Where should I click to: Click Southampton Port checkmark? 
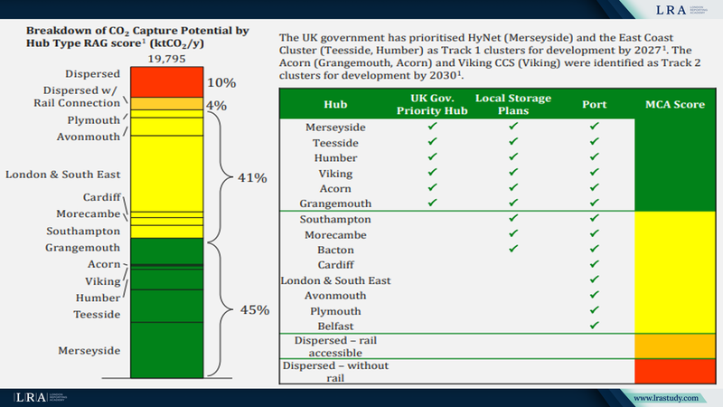595,218
